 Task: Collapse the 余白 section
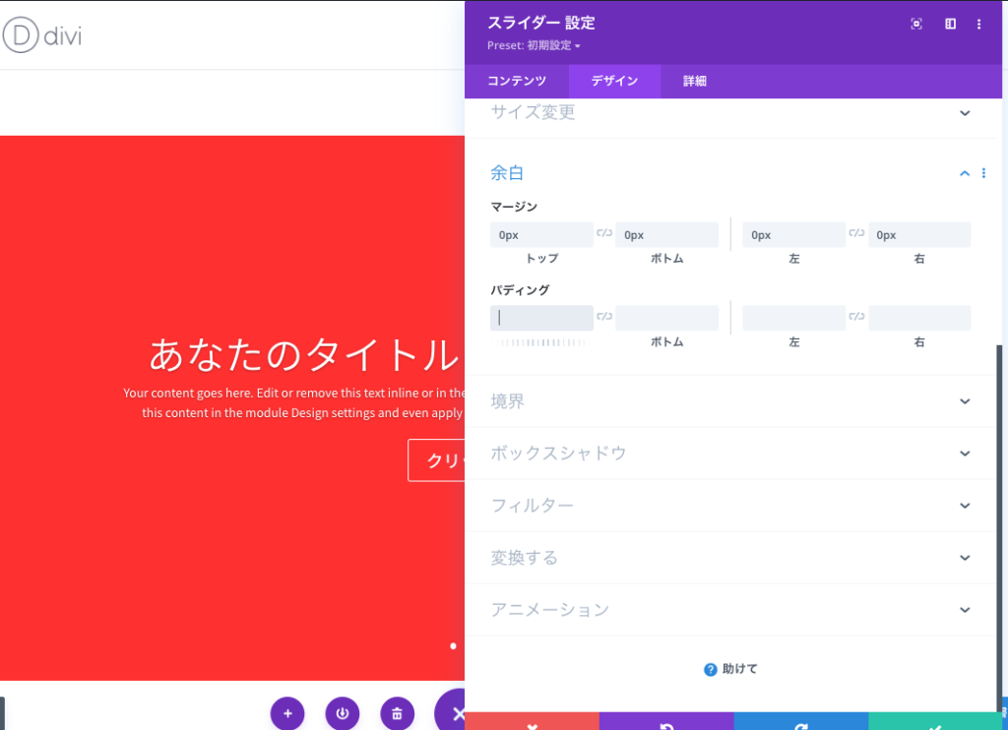(x=964, y=172)
